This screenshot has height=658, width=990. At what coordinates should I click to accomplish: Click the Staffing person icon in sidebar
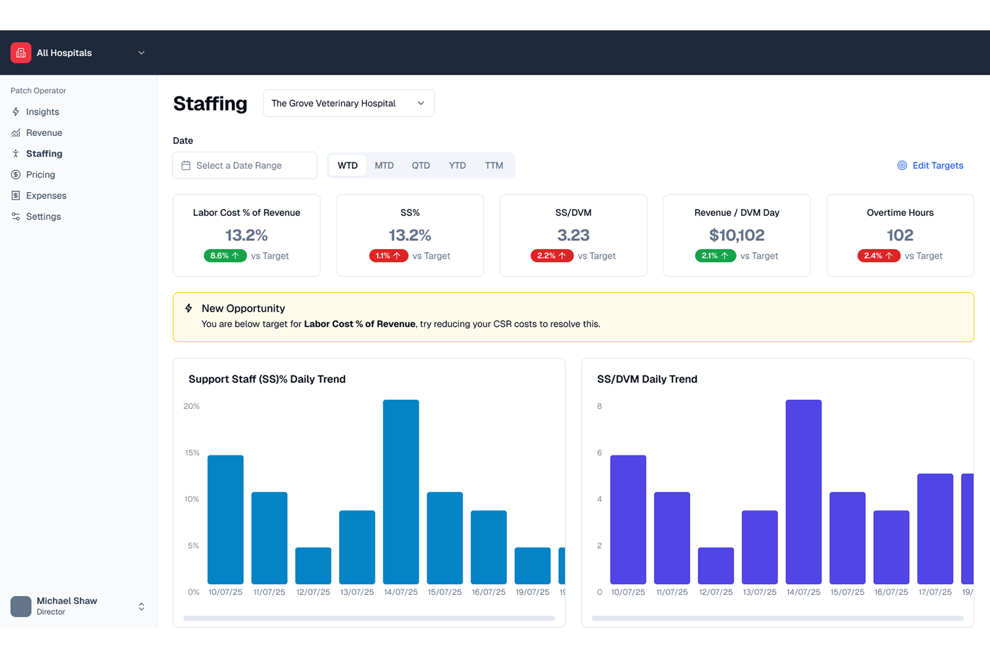16,153
